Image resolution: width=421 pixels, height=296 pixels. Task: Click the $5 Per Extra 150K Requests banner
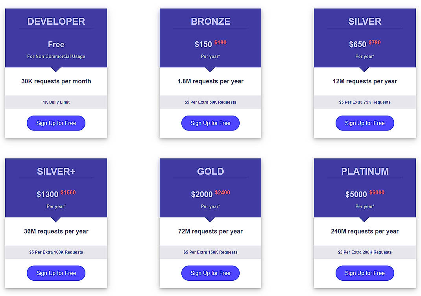coord(210,252)
